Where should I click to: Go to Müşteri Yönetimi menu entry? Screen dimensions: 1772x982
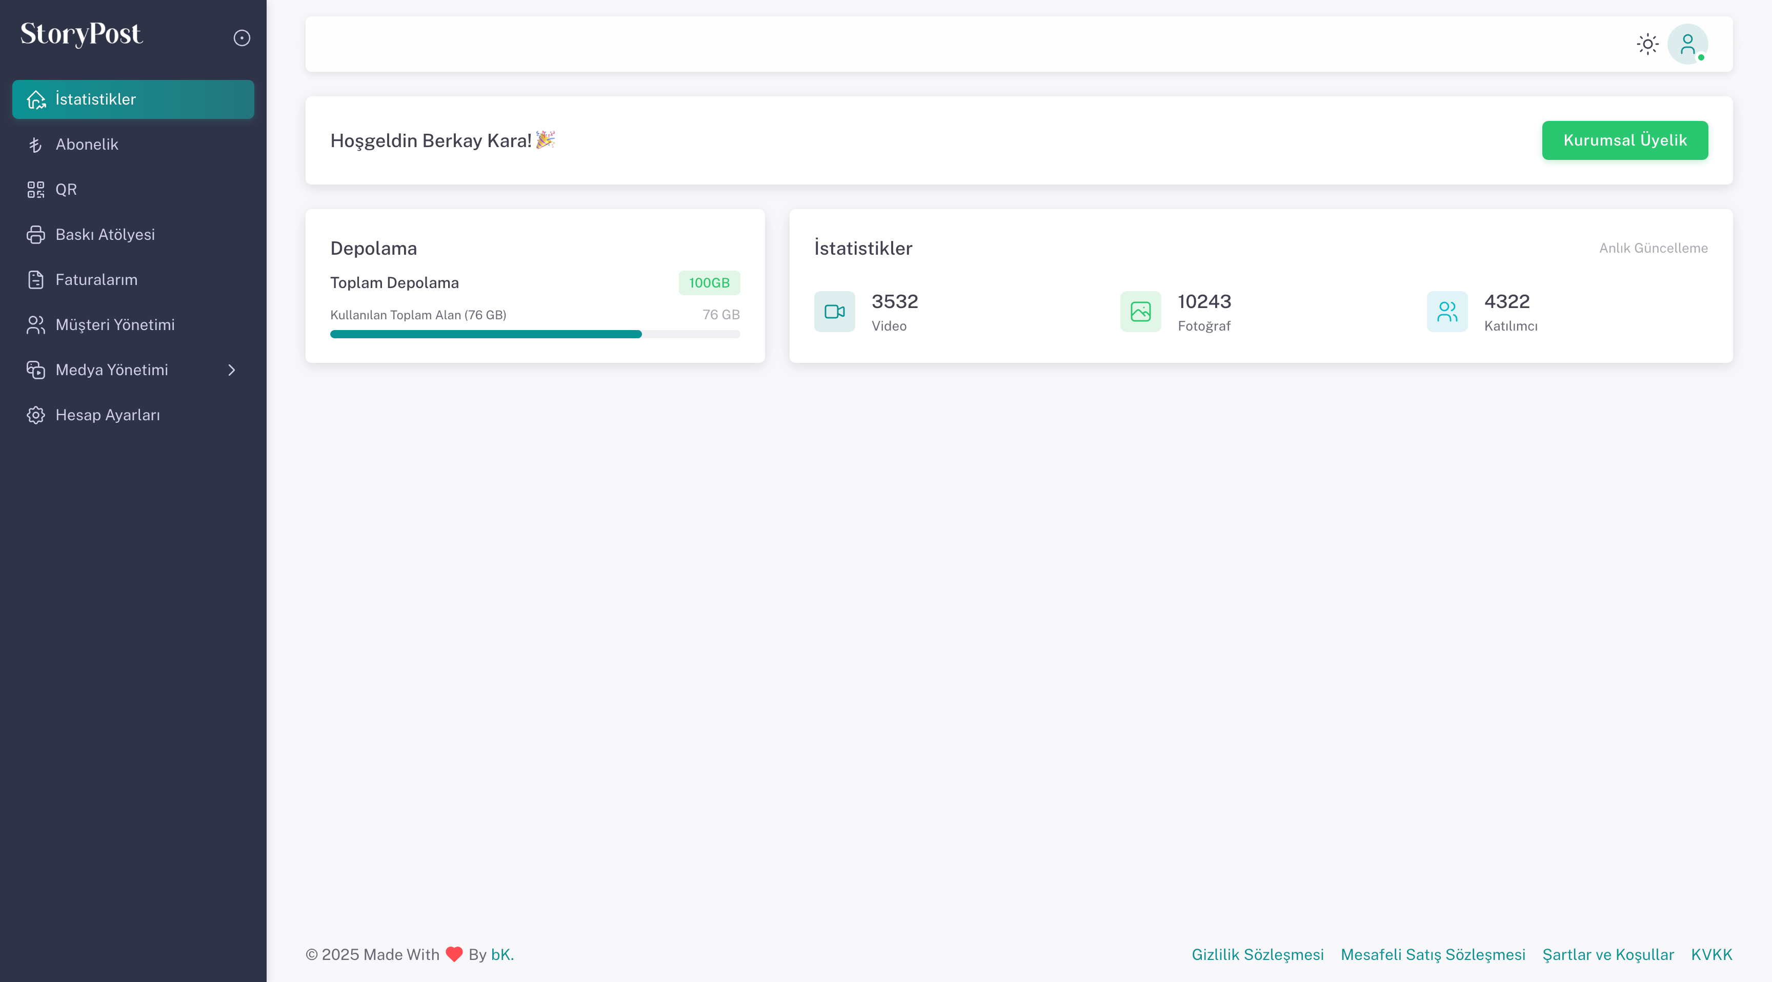[115, 324]
